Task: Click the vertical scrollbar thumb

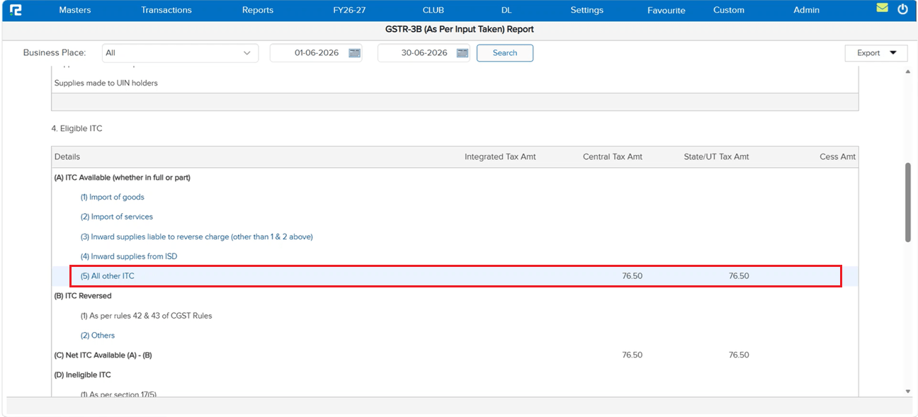Action: coord(907,202)
